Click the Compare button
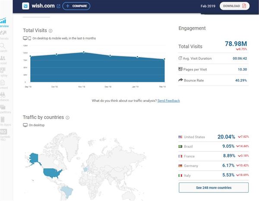Viewport: 259px width, 201px height. (76, 6)
